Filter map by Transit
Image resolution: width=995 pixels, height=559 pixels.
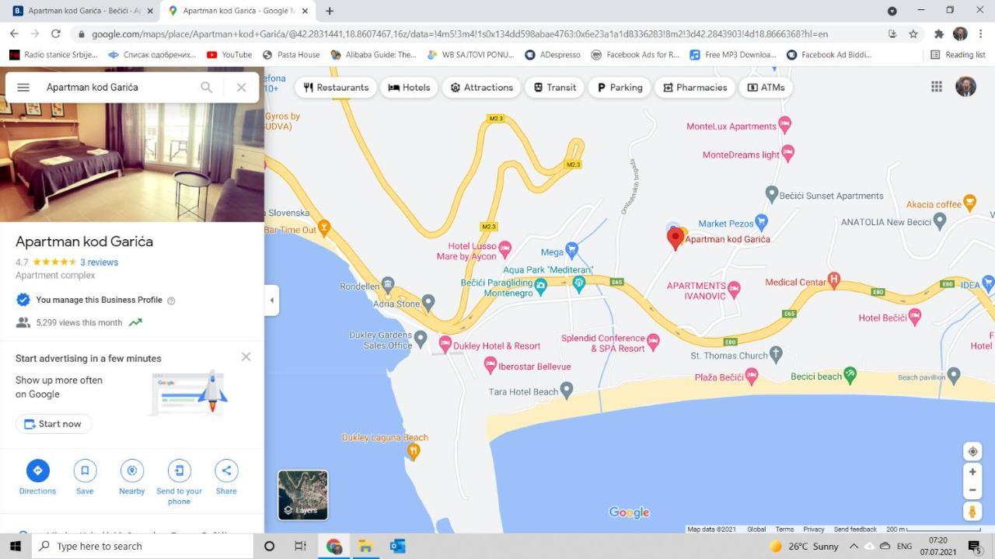click(554, 87)
